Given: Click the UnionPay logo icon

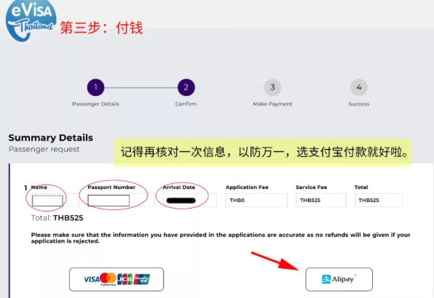Looking at the screenshot, I should pyautogui.click(x=142, y=279).
